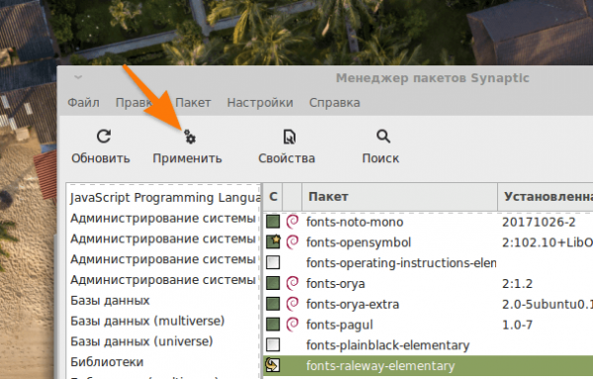
Task: Select the fonts-orya-extra package name
Action: pyautogui.click(x=353, y=304)
